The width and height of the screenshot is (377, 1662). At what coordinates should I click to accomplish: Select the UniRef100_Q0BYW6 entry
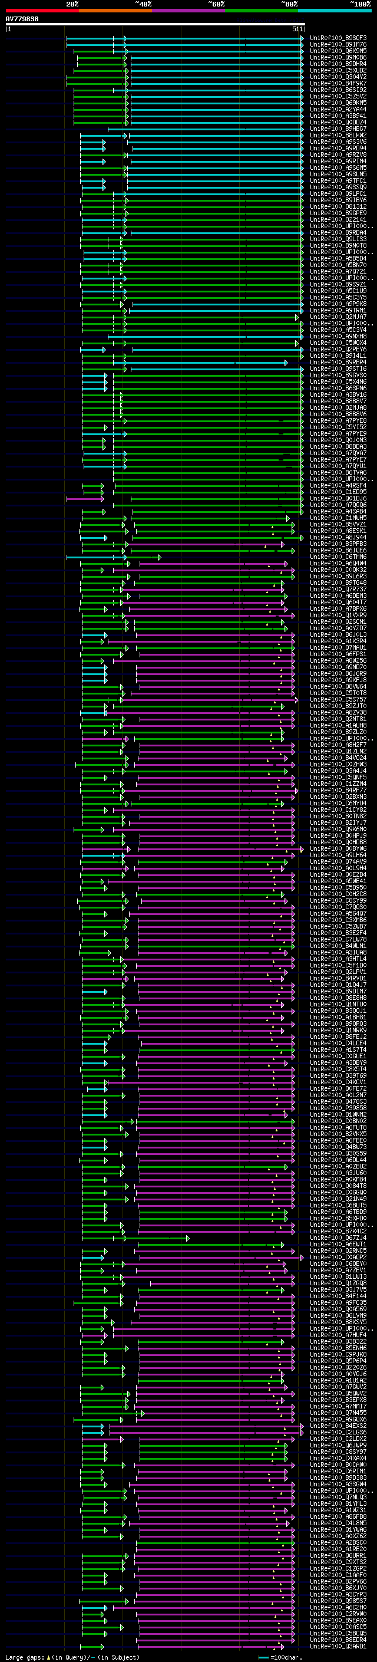(x=338, y=848)
